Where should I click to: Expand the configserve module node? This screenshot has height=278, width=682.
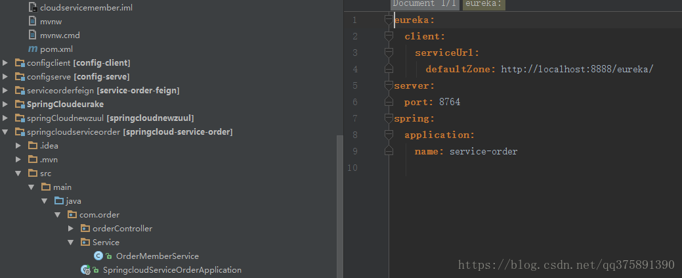[x=5, y=77]
